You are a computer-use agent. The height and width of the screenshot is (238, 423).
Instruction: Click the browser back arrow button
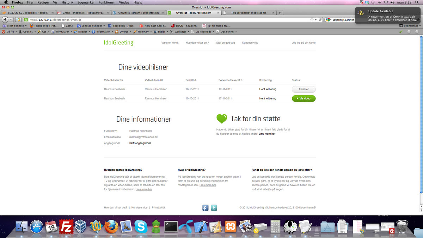tap(5, 20)
